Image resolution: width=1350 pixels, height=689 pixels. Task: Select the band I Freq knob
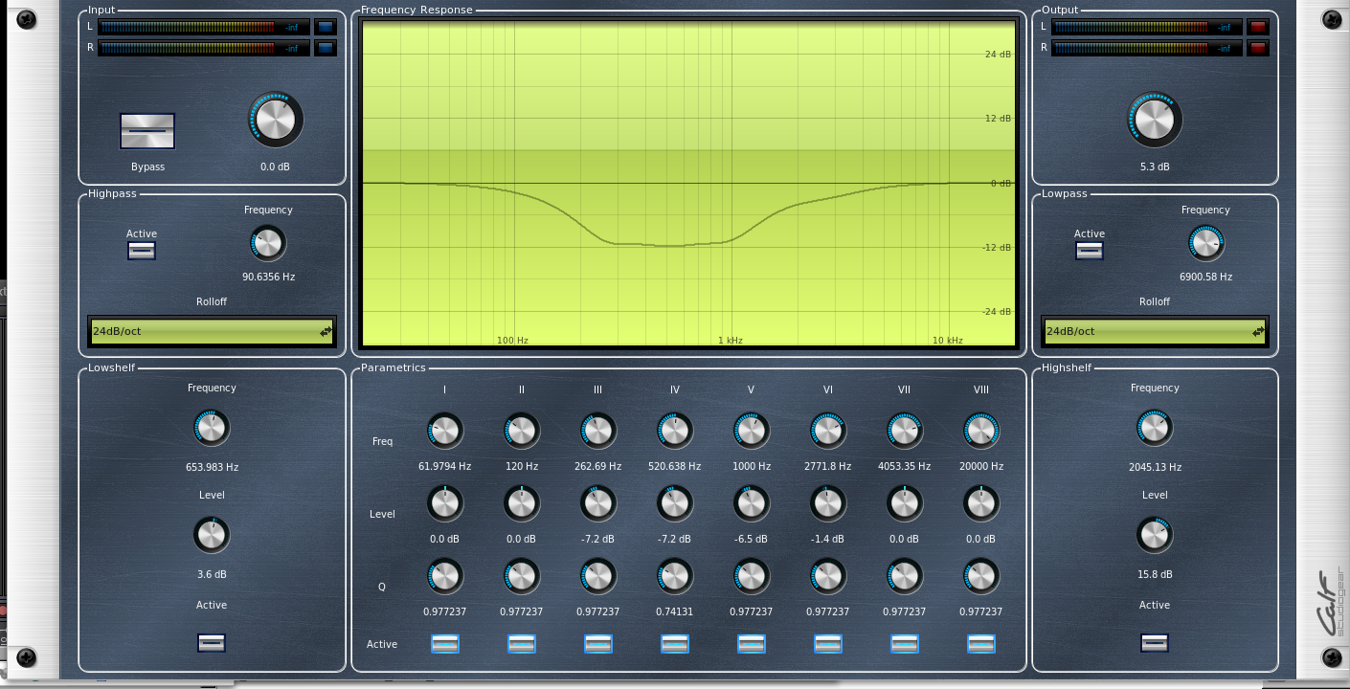pyautogui.click(x=445, y=432)
